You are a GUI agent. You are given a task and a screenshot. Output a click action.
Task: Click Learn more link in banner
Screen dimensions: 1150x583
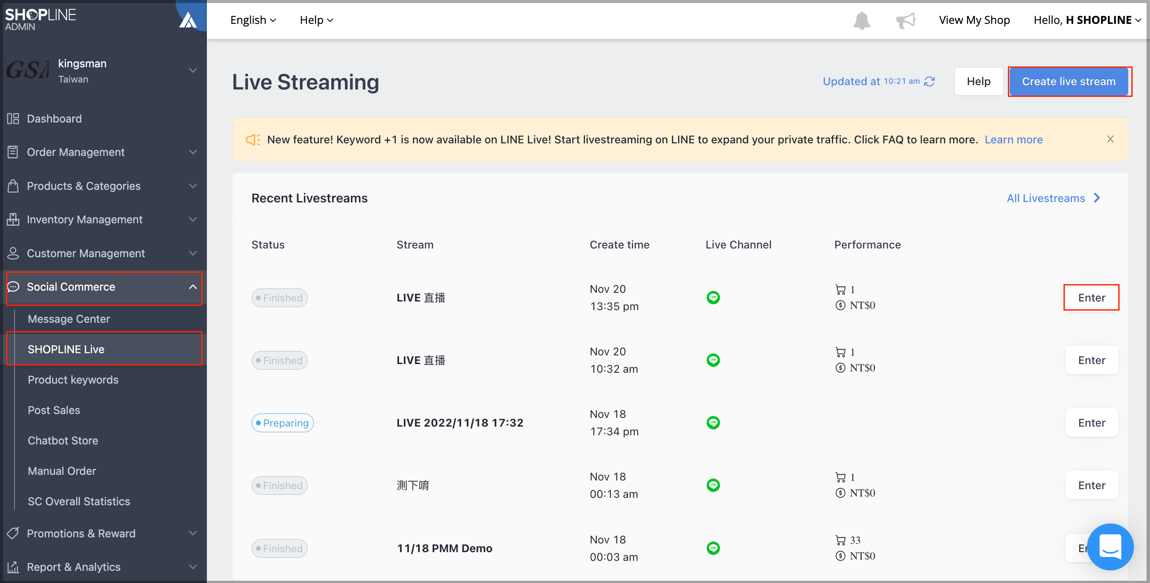click(x=1014, y=139)
